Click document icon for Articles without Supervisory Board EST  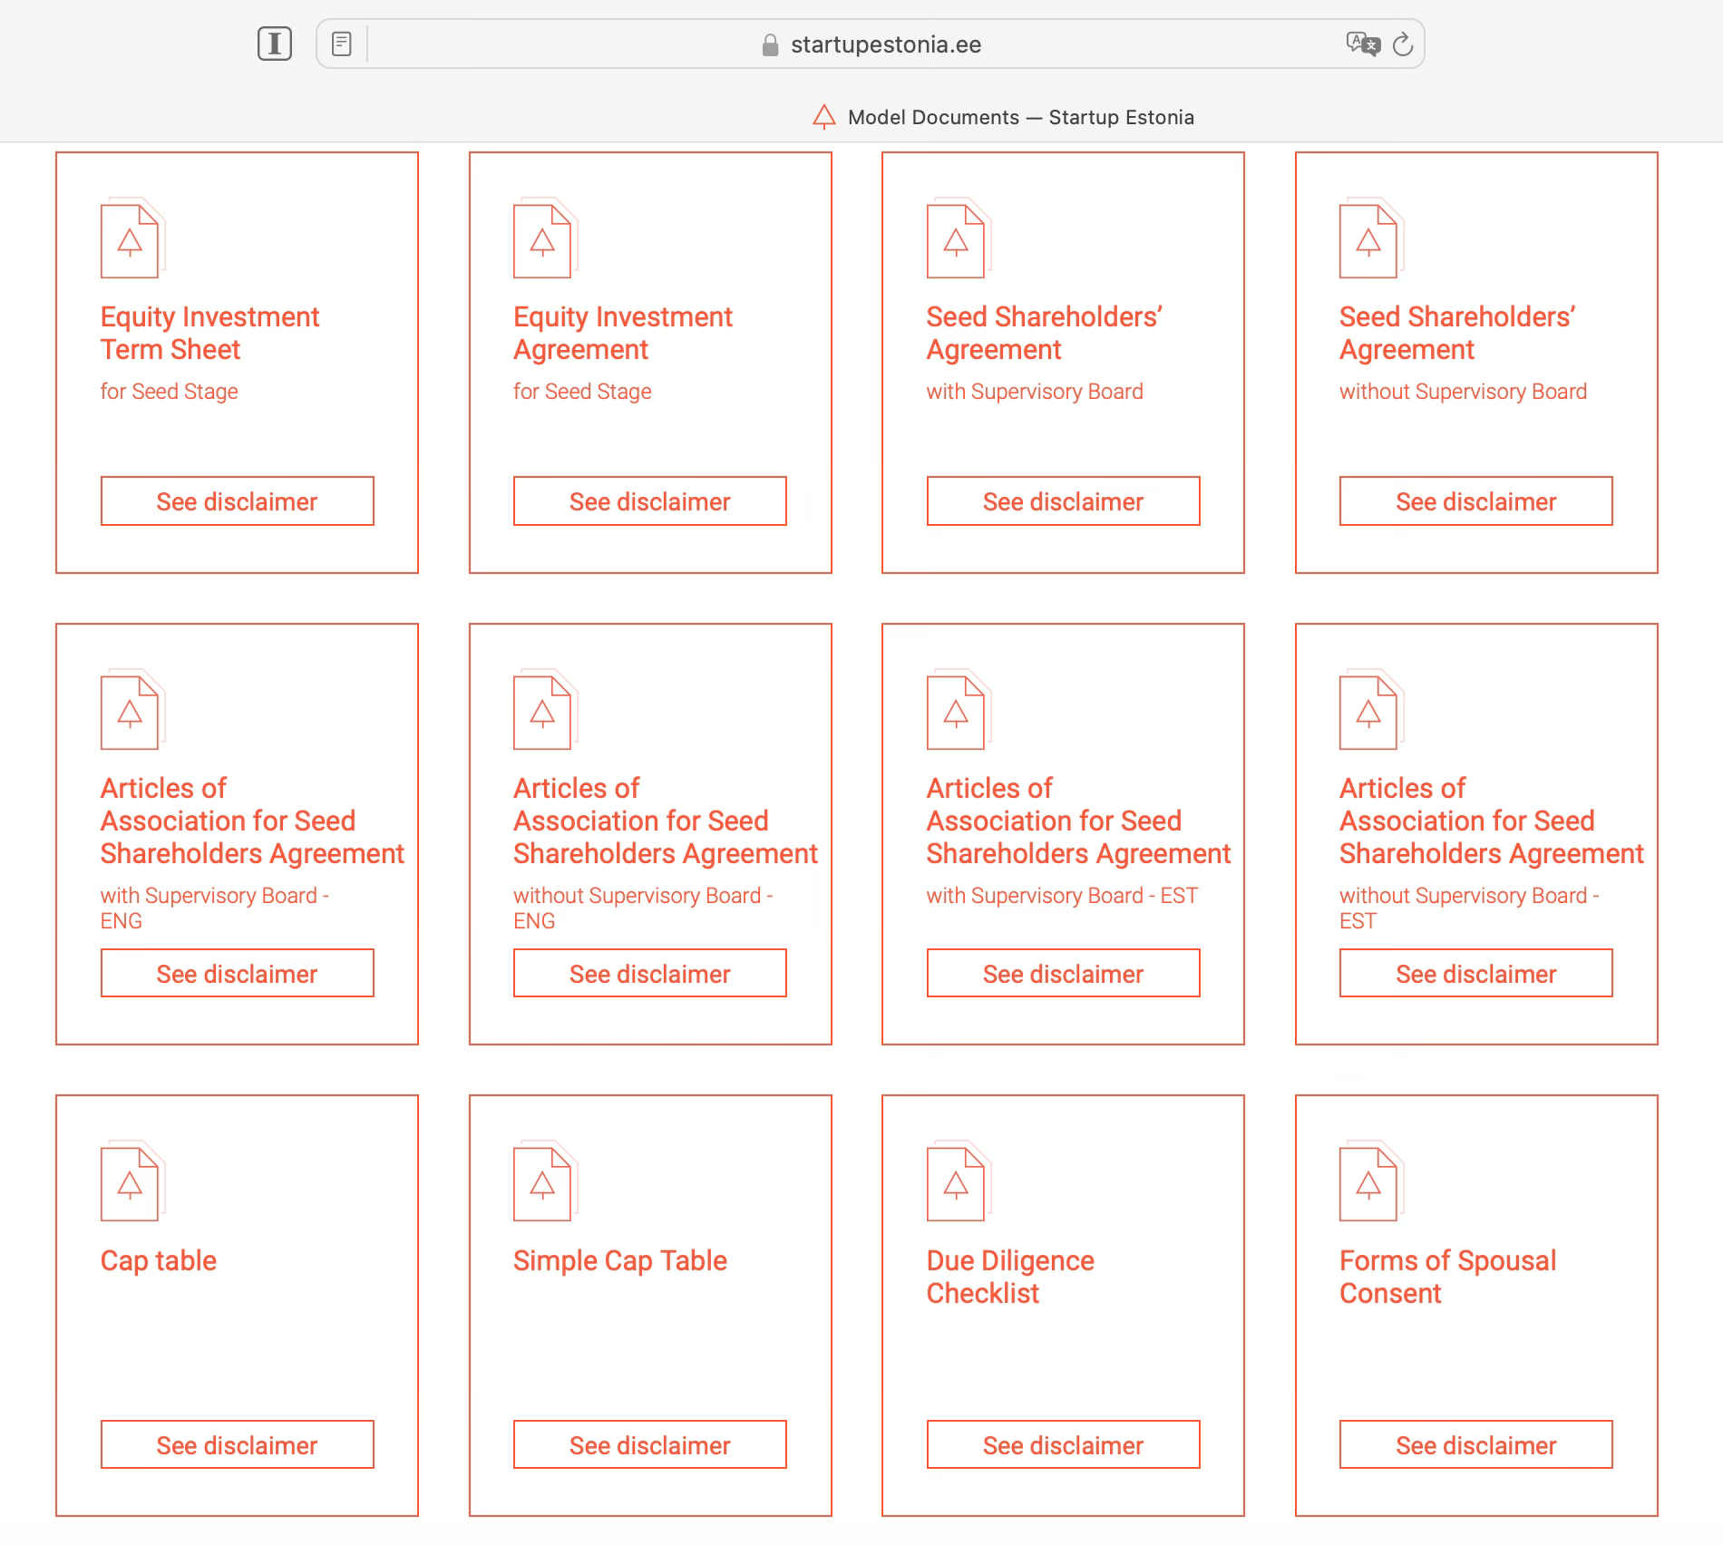[x=1372, y=710]
